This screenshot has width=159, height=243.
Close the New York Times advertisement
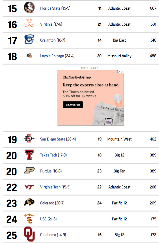122,72
